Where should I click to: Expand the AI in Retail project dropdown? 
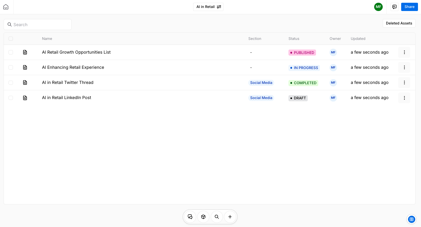(208, 7)
